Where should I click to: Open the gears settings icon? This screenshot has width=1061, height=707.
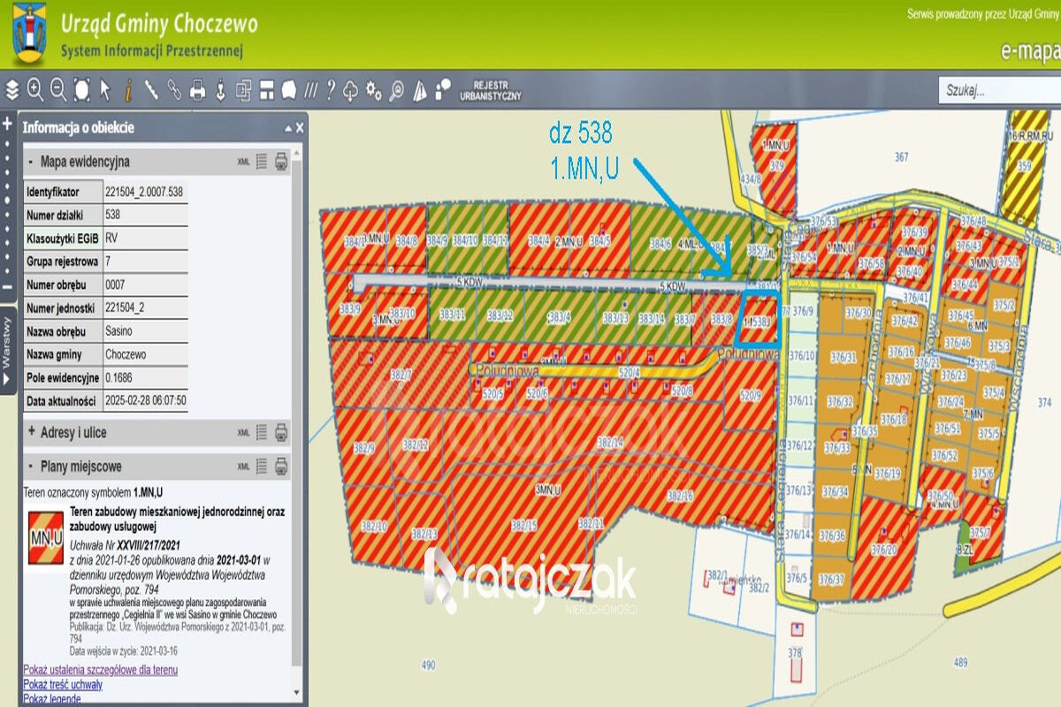click(373, 89)
